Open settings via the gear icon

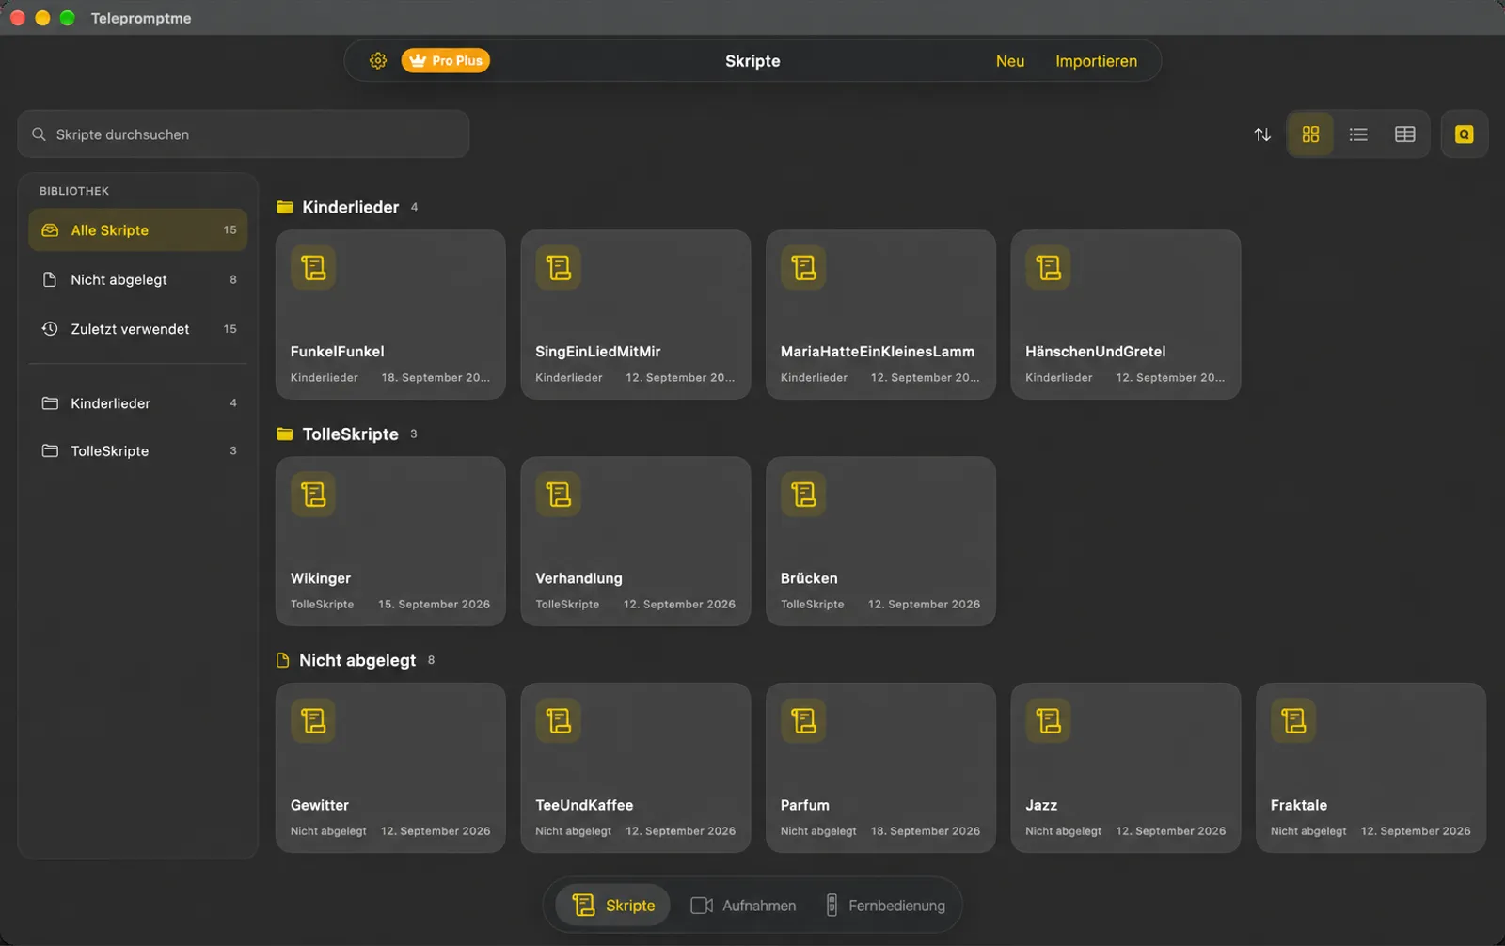(378, 60)
